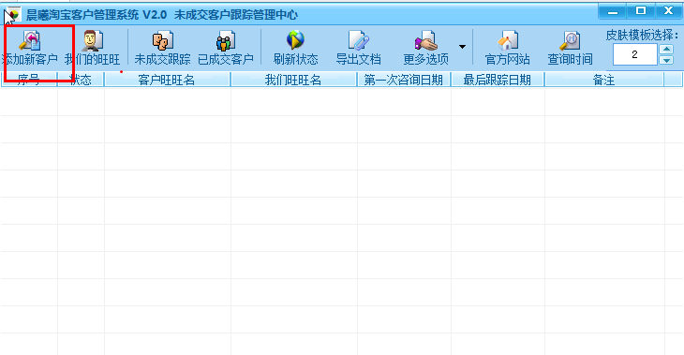Expand the 更多选项 dropdown arrow
Viewport: 684px width, 355px height.
click(462, 47)
